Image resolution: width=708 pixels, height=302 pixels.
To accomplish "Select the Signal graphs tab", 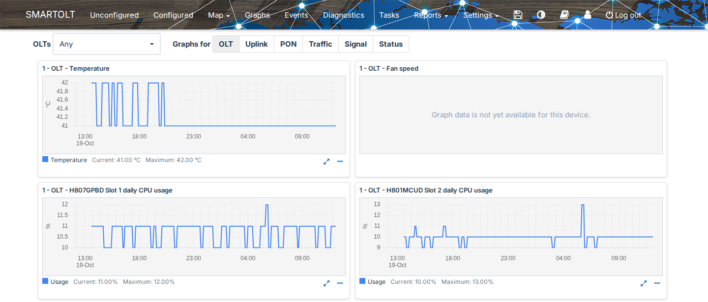I will pyautogui.click(x=355, y=44).
